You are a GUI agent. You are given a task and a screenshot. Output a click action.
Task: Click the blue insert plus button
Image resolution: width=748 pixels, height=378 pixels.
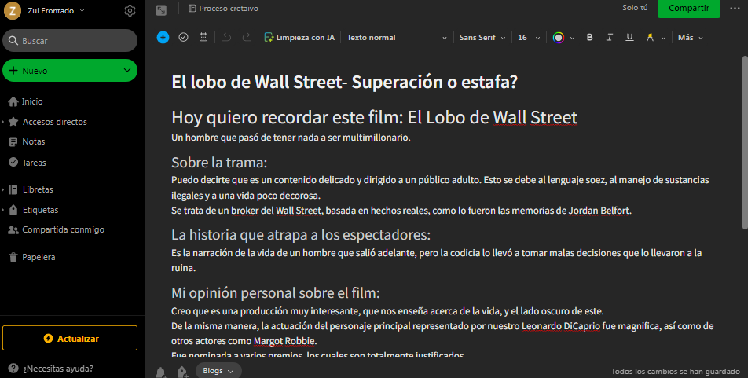pyautogui.click(x=163, y=37)
